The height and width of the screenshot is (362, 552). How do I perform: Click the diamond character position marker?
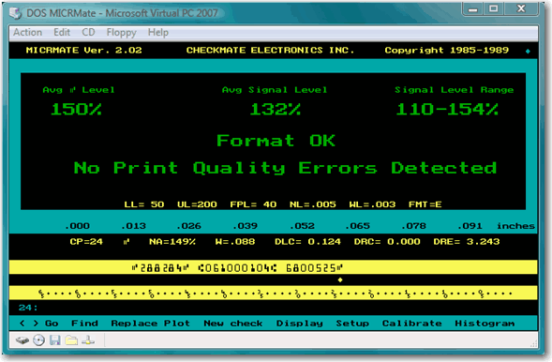[x=340, y=280]
